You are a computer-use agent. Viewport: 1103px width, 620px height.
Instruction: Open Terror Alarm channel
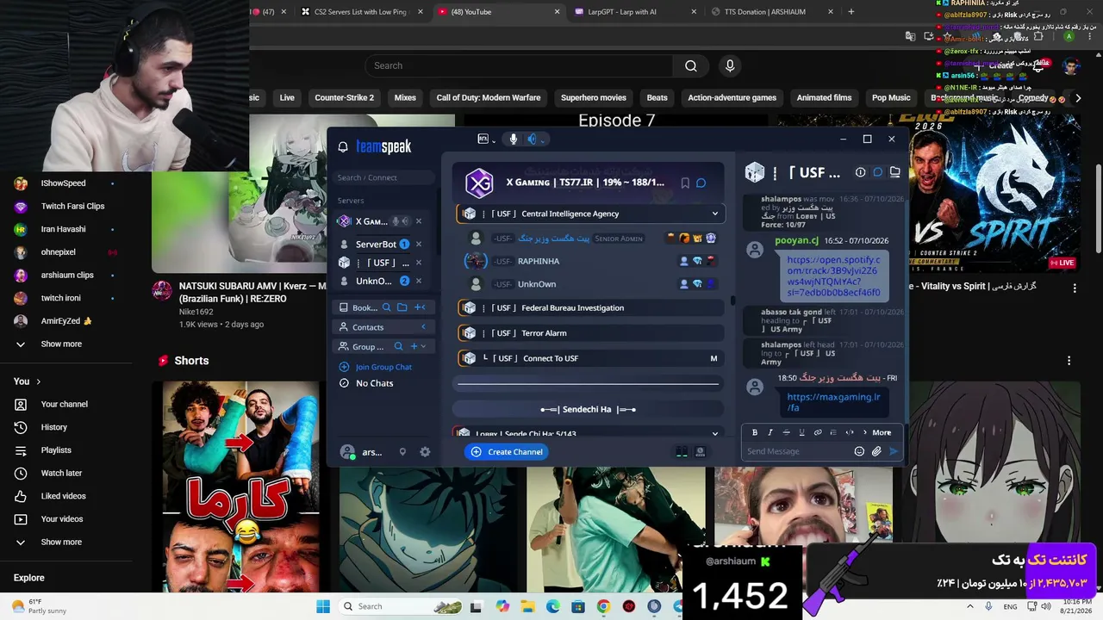[590, 333]
